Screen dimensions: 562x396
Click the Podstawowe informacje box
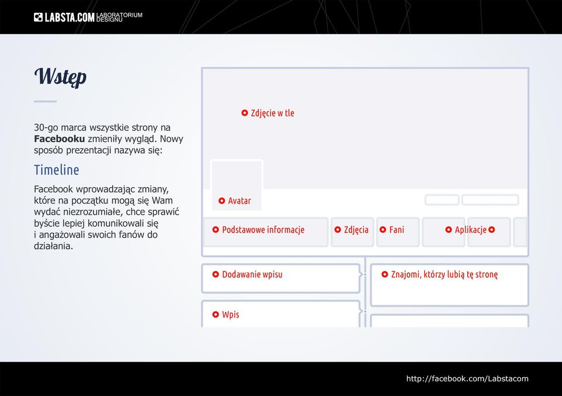(266, 232)
